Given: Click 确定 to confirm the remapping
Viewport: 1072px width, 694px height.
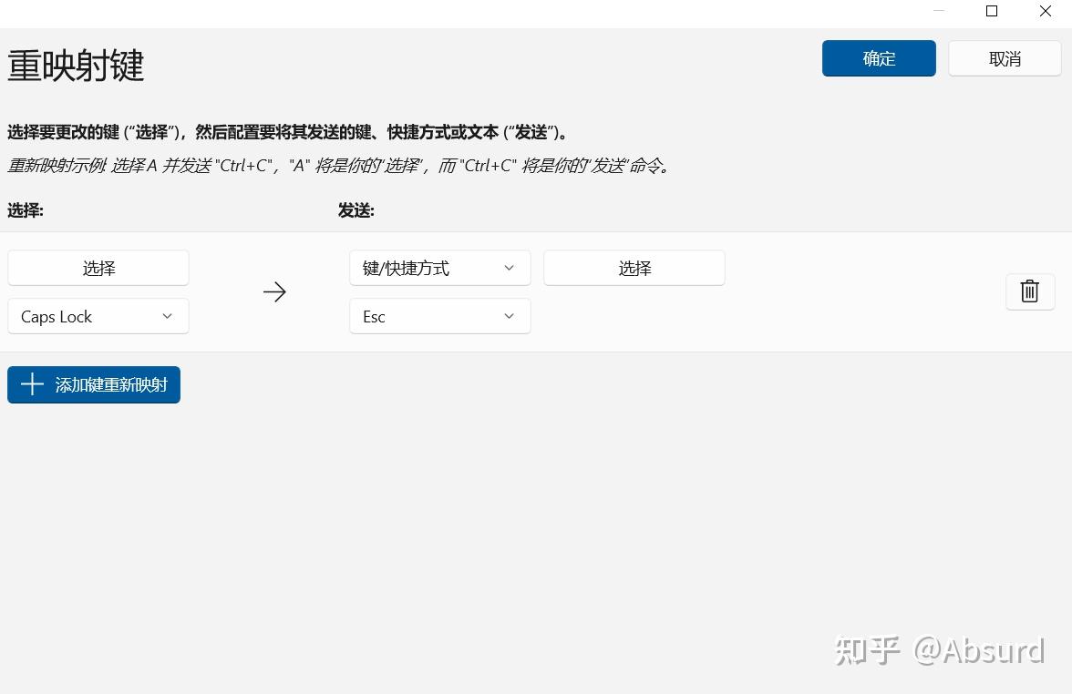Looking at the screenshot, I should (x=878, y=57).
